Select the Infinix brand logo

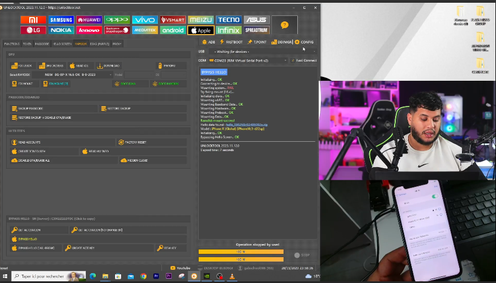pyautogui.click(x=228, y=30)
